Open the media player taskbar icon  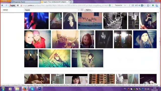[x=10, y=89]
